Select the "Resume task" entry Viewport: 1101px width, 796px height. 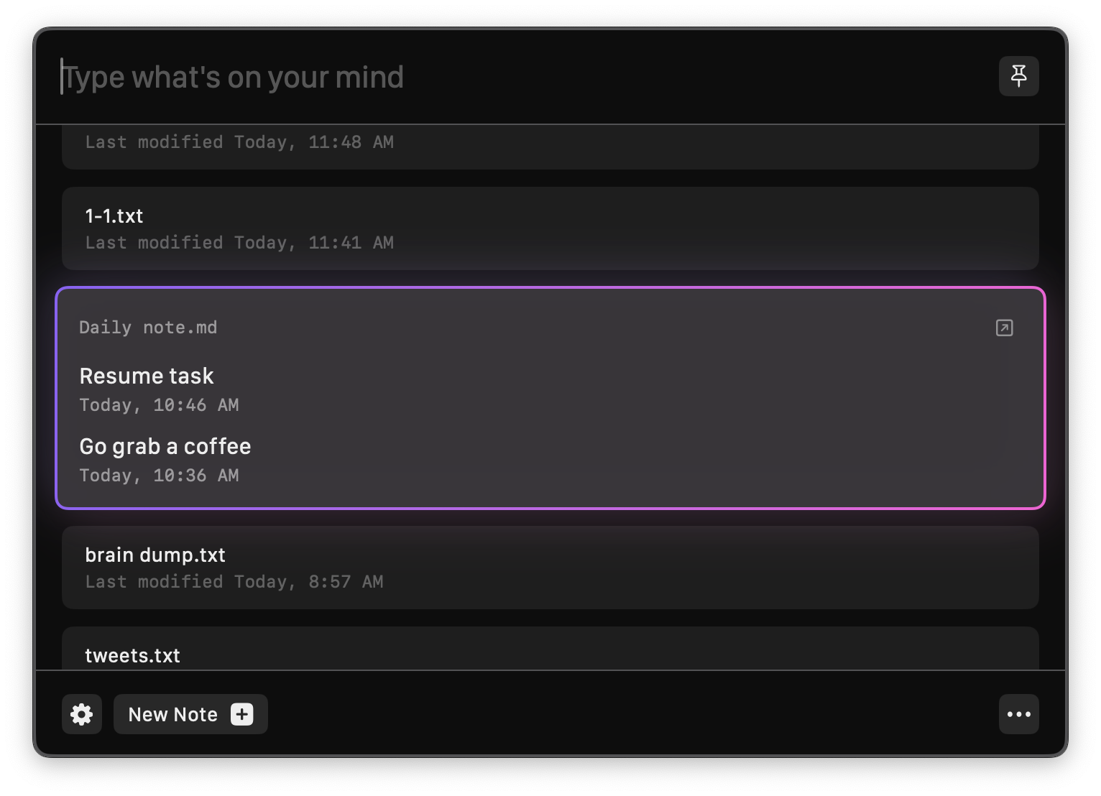coord(147,376)
